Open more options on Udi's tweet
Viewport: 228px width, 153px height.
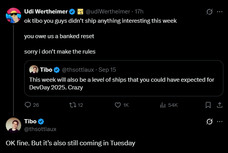220,12
